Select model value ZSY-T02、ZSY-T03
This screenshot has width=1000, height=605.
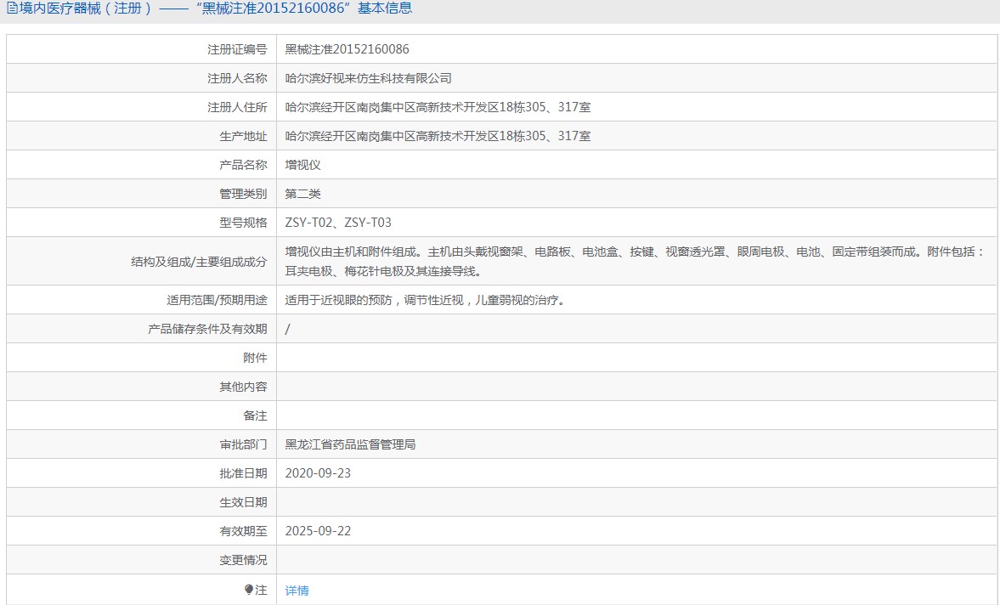338,223
